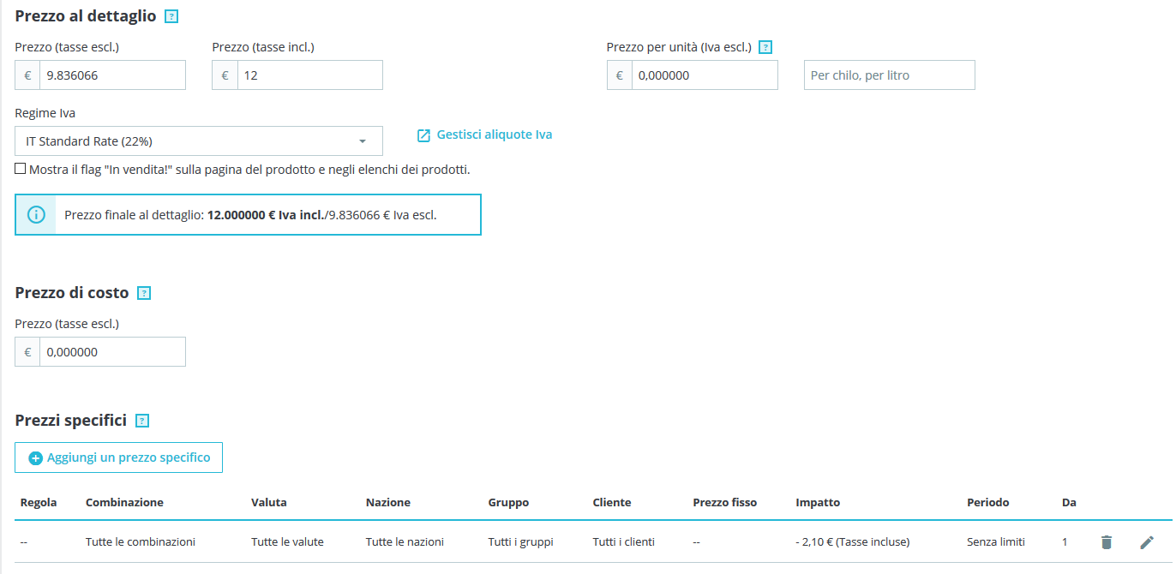Click external link icon near Gestisci aliquote Iva
This screenshot has height=574, width=1176.
tap(423, 135)
